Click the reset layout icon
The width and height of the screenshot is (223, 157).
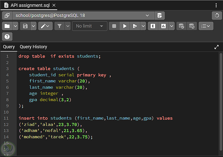pyautogui.click(x=217, y=16)
